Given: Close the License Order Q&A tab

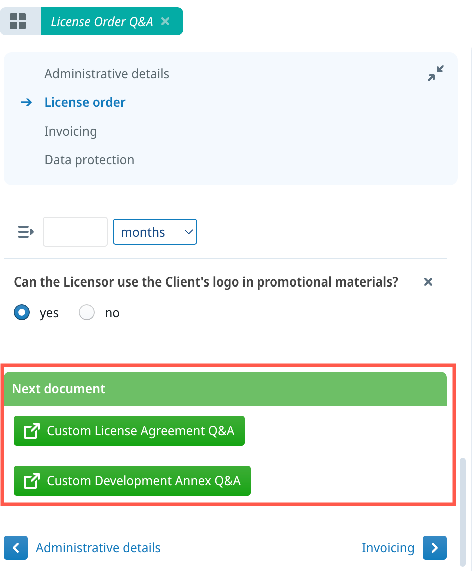Looking at the screenshot, I should (166, 21).
